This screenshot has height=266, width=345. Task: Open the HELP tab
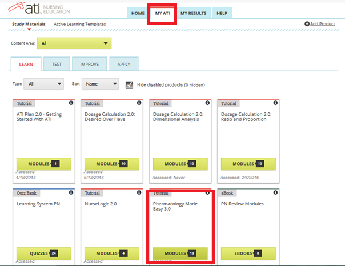click(222, 13)
